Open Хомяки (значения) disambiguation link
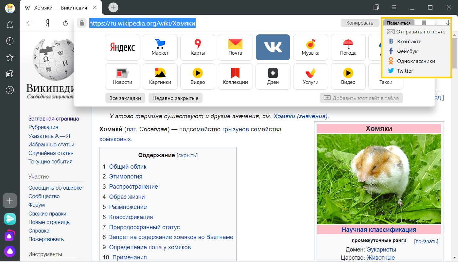Image resolution: width=458 pixels, height=262 pixels. click(300, 116)
